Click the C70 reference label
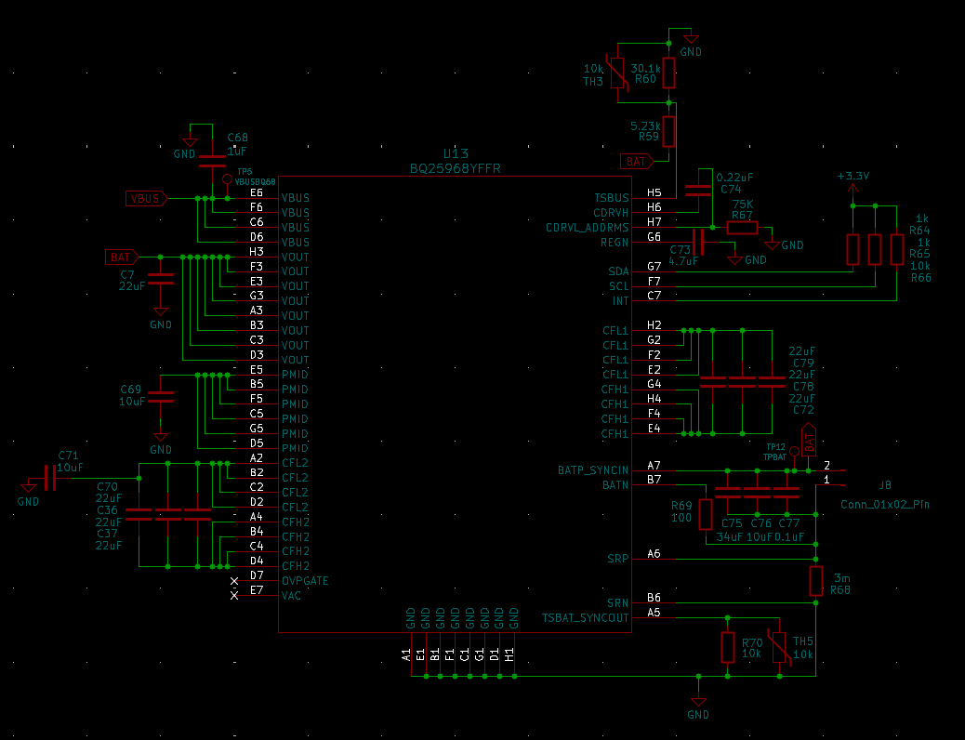Viewport: 965px width, 740px height. point(107,487)
